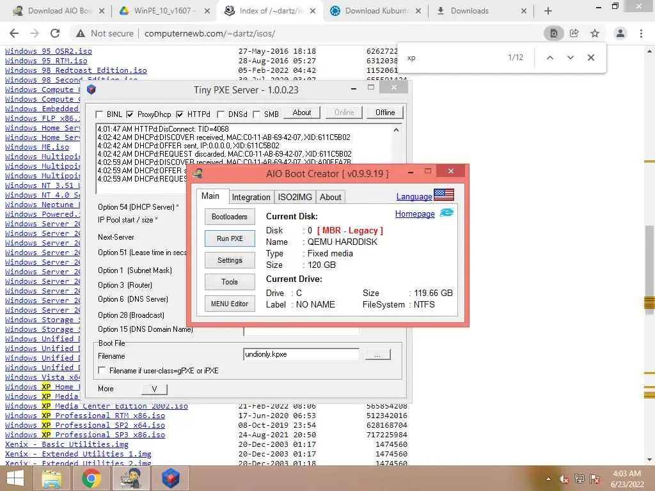This screenshot has width=655, height=491.
Task: Click the About button in Tiny PXE
Action: (302, 113)
